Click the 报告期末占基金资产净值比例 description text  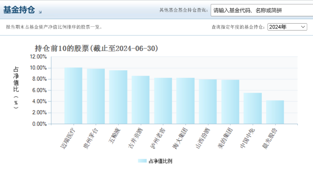(54, 27)
